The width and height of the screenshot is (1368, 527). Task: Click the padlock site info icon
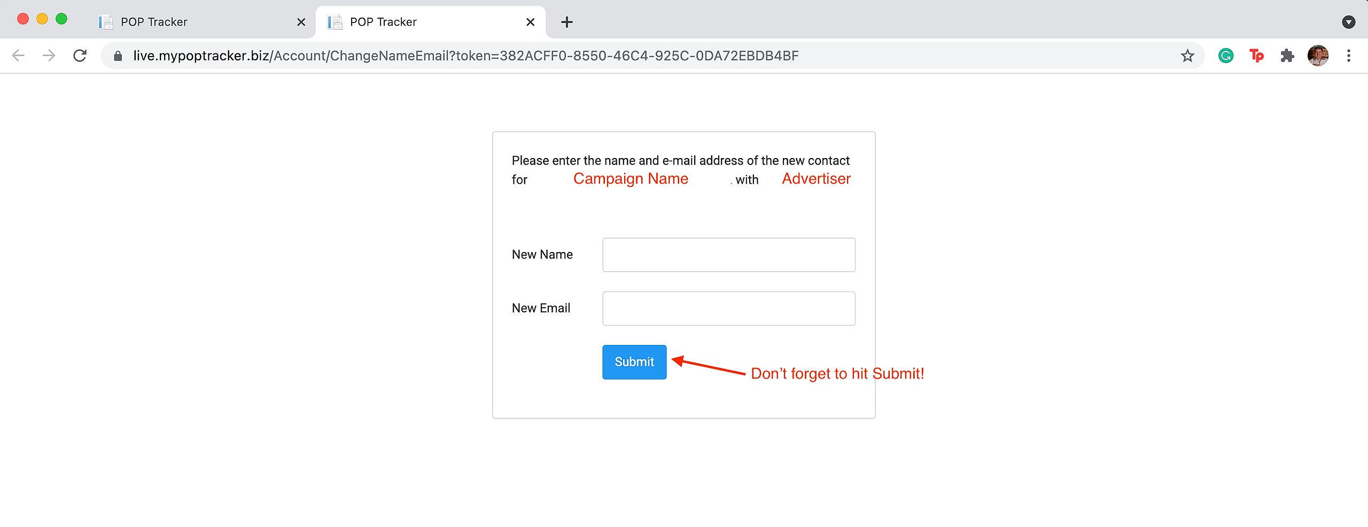pyautogui.click(x=118, y=56)
